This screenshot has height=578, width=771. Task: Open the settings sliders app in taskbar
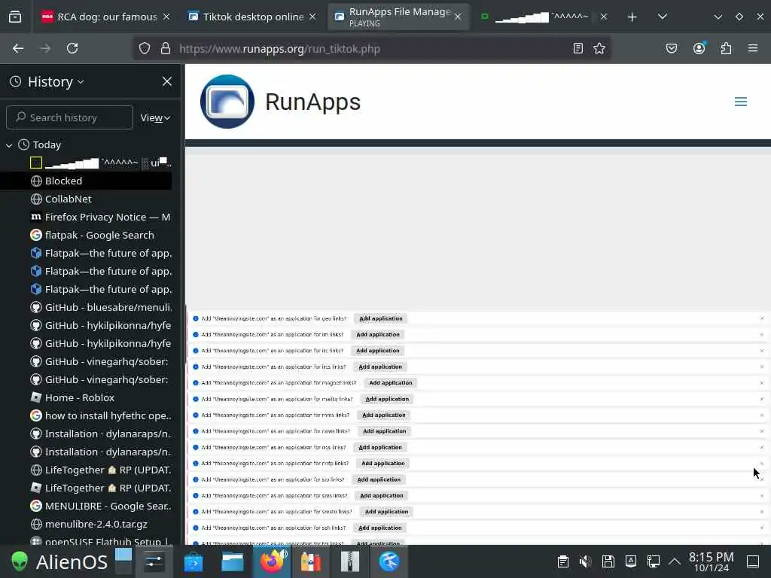tap(154, 561)
